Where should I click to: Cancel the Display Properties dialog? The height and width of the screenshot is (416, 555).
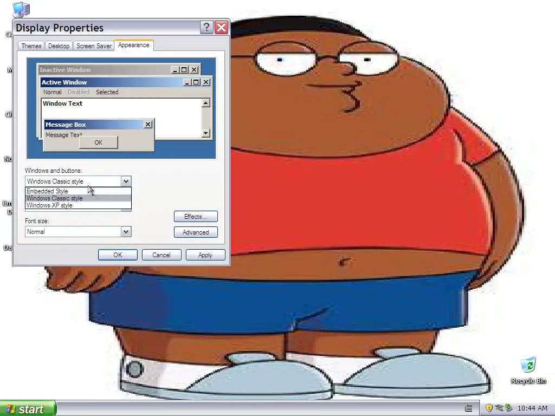coord(162,255)
